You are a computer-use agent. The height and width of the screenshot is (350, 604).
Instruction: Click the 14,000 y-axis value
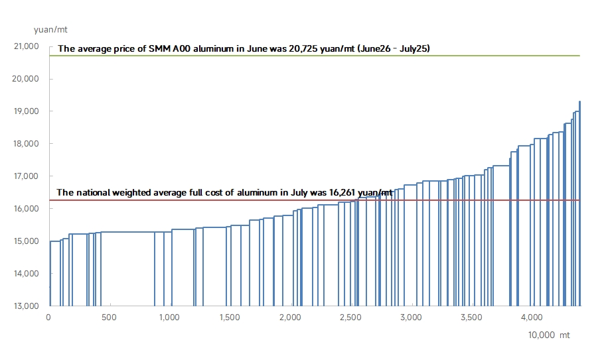pos(26,274)
